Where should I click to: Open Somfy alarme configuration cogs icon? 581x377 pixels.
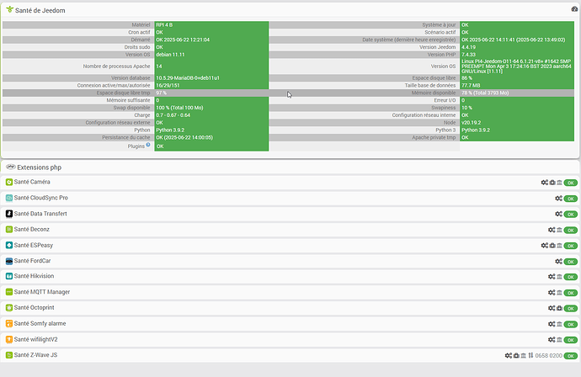(x=552, y=324)
